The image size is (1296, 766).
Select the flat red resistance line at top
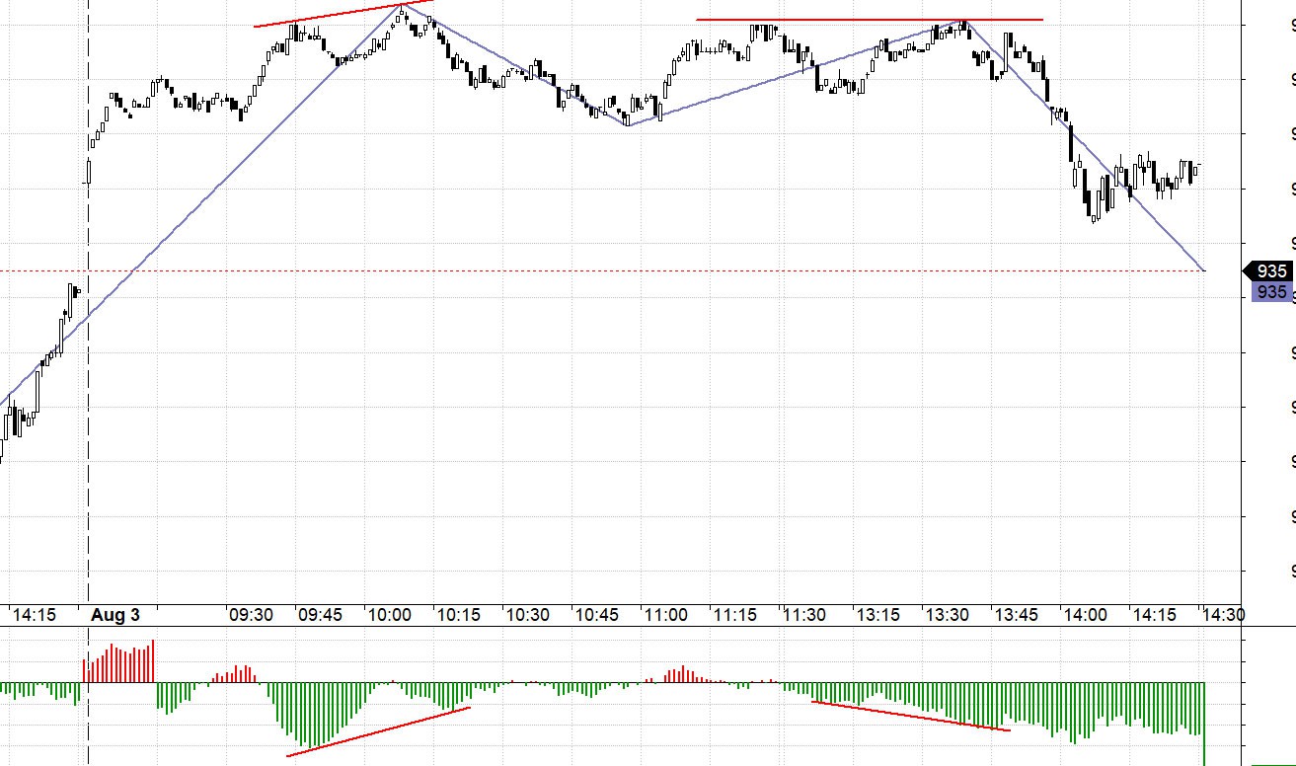click(x=869, y=20)
